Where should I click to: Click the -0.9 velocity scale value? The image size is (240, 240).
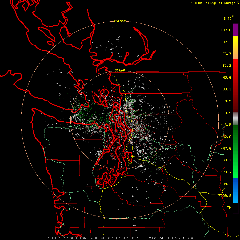click(x=227, y=113)
